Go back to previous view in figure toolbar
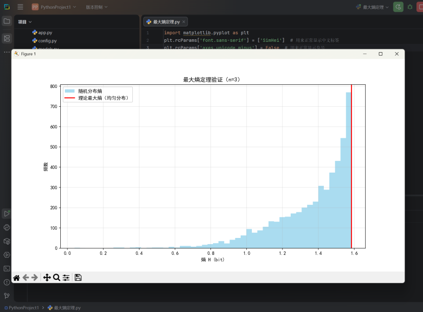423x312 pixels. click(26, 277)
